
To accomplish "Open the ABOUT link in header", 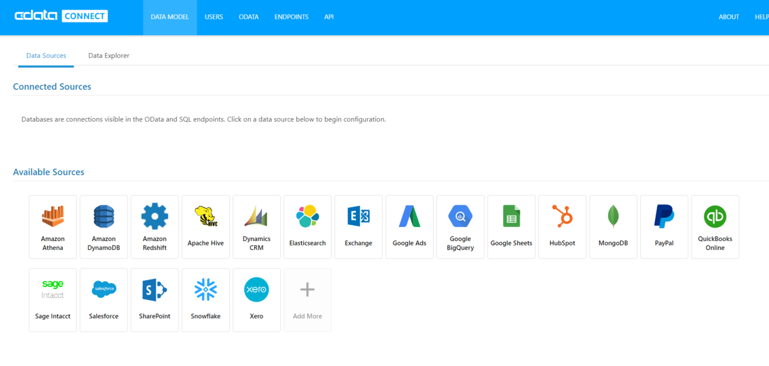I will [729, 17].
